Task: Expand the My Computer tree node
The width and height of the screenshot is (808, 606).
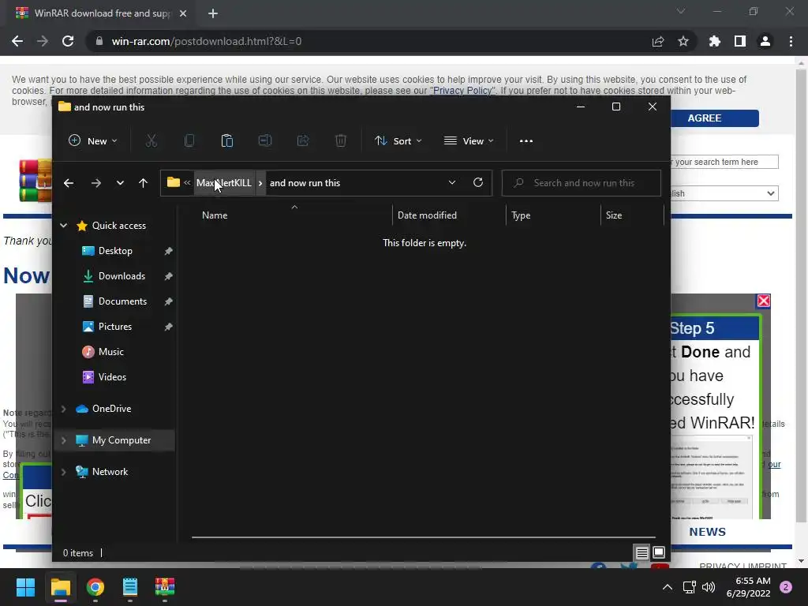Action: pyautogui.click(x=64, y=440)
